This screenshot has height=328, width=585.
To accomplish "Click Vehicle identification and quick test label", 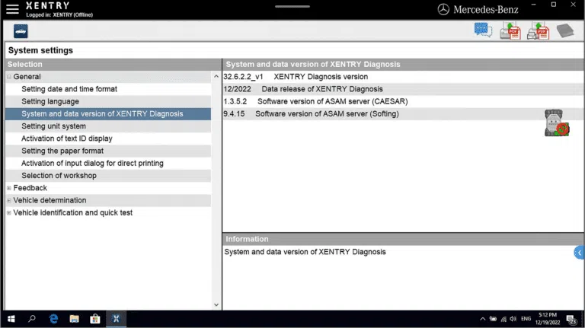I will (73, 212).
